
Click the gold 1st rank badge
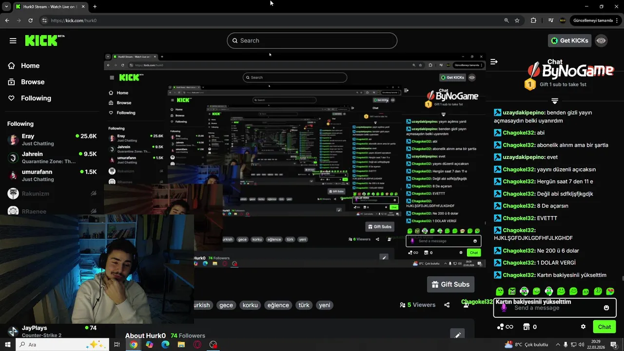530,84
